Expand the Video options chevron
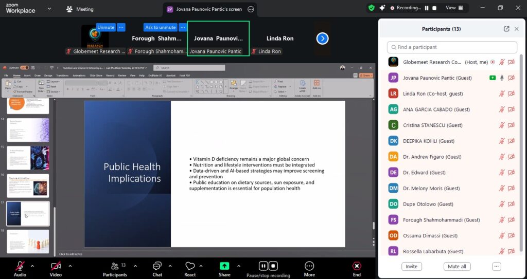The image size is (527, 279). [x=70, y=266]
